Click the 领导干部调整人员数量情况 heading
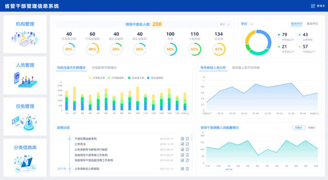The height and width of the screenshot is (180, 328). point(220,128)
